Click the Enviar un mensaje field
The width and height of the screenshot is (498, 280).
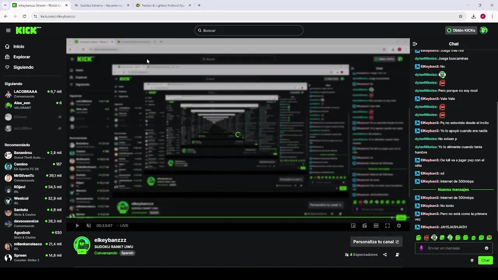(x=454, y=248)
